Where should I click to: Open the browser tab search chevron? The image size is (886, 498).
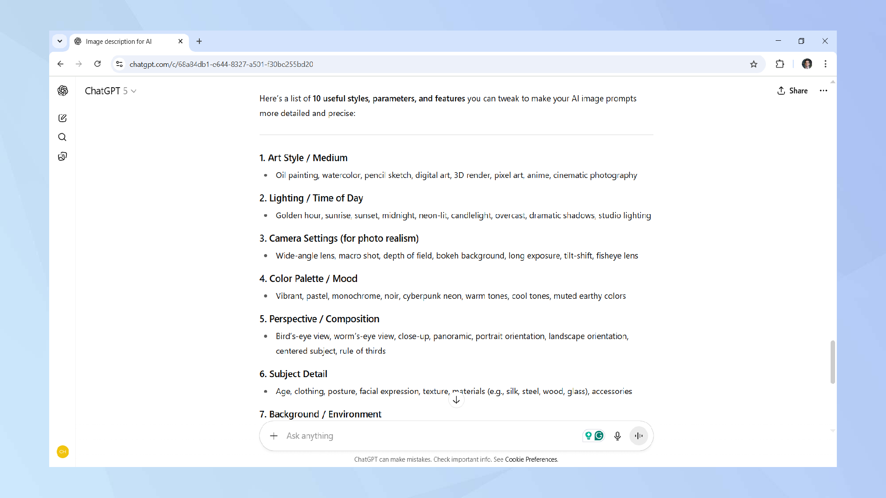pos(60,41)
